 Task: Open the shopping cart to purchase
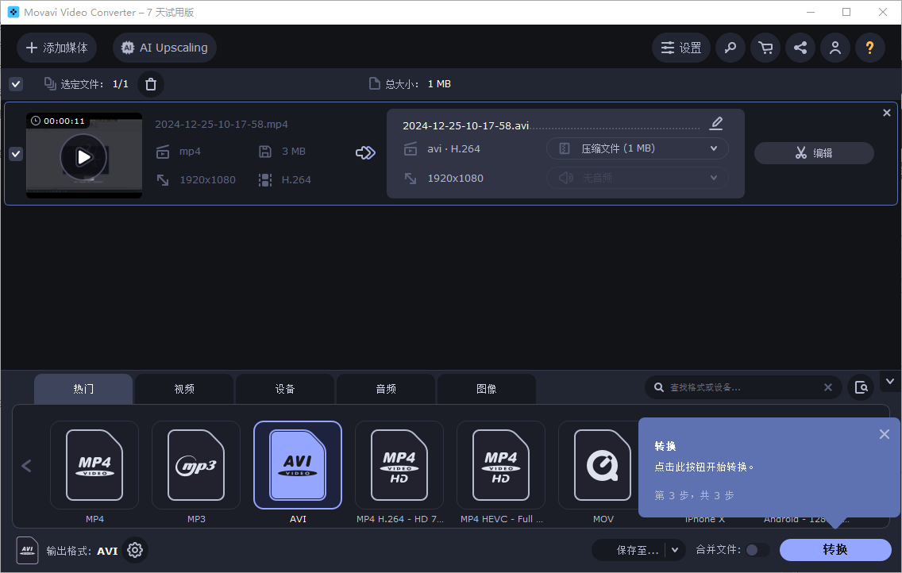click(765, 48)
